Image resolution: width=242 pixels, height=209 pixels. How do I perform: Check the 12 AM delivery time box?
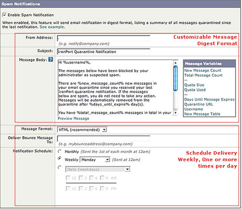[68, 178]
